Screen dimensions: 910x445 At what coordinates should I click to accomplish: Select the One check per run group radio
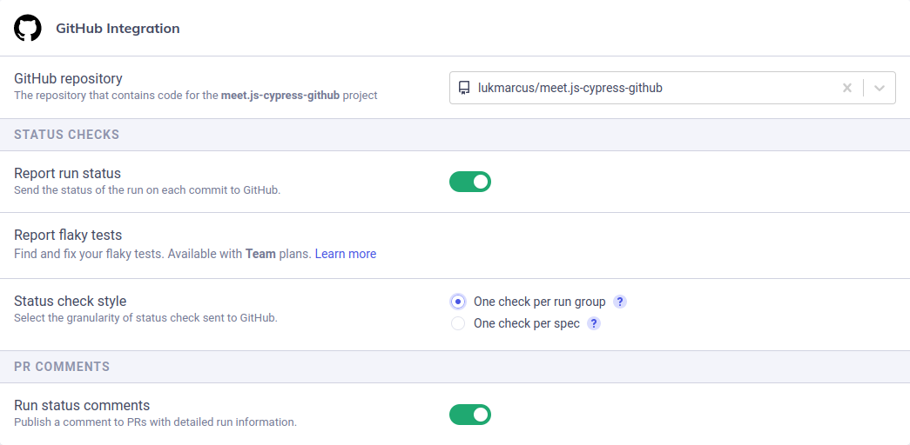click(x=458, y=302)
